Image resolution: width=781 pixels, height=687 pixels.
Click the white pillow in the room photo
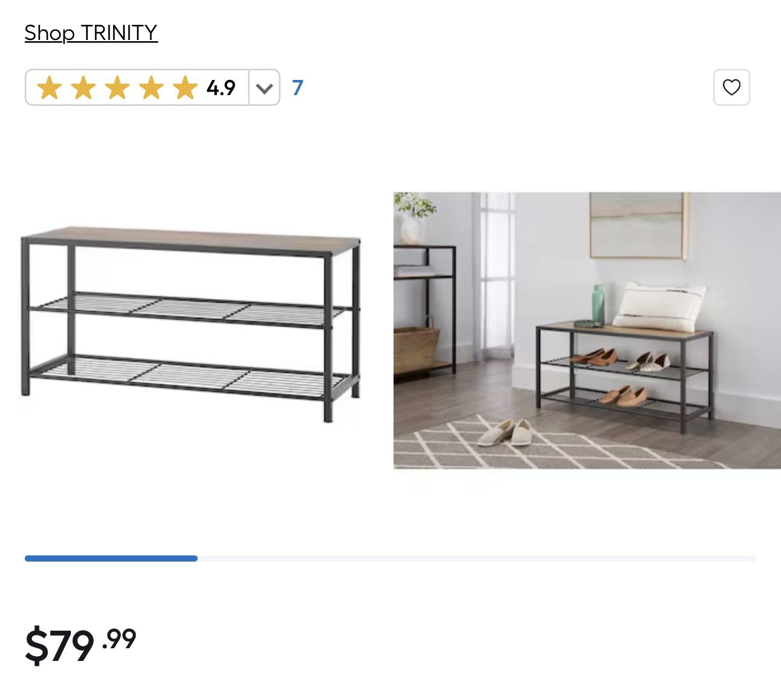click(659, 307)
